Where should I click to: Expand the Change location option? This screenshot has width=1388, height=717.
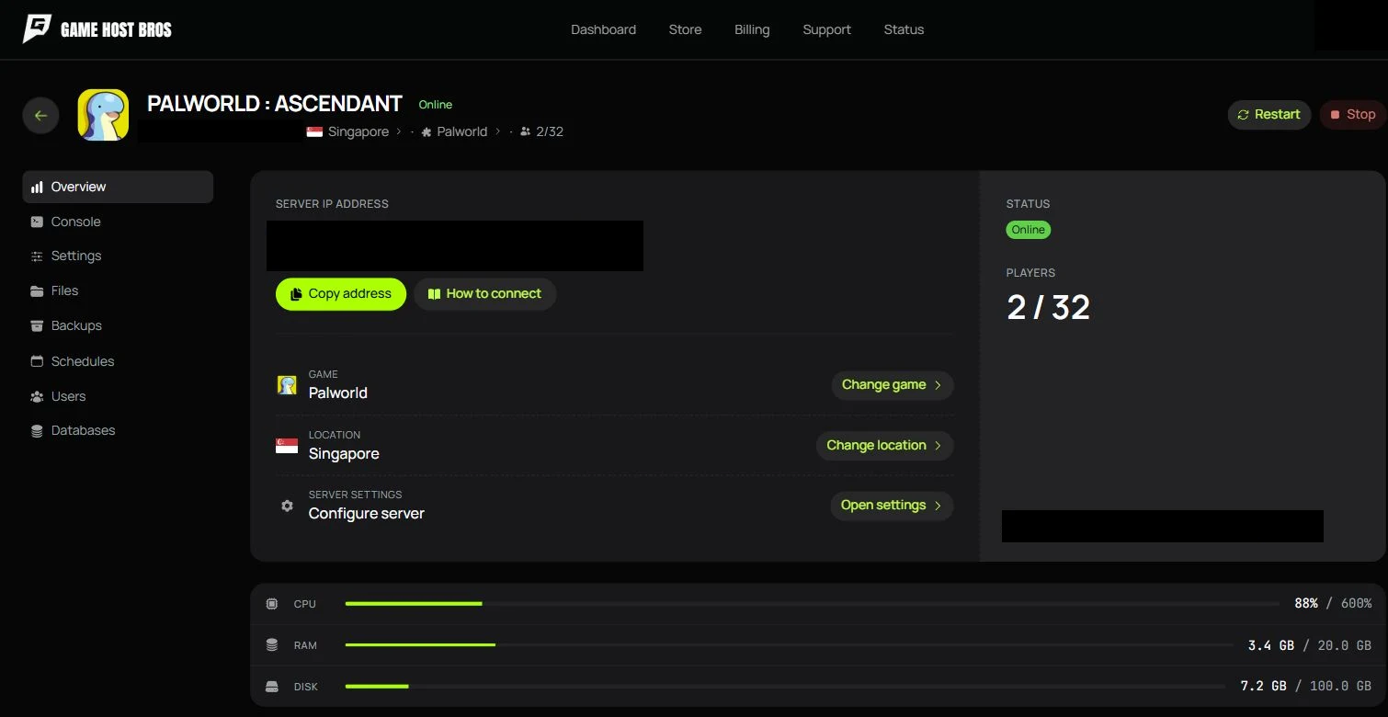884,446
